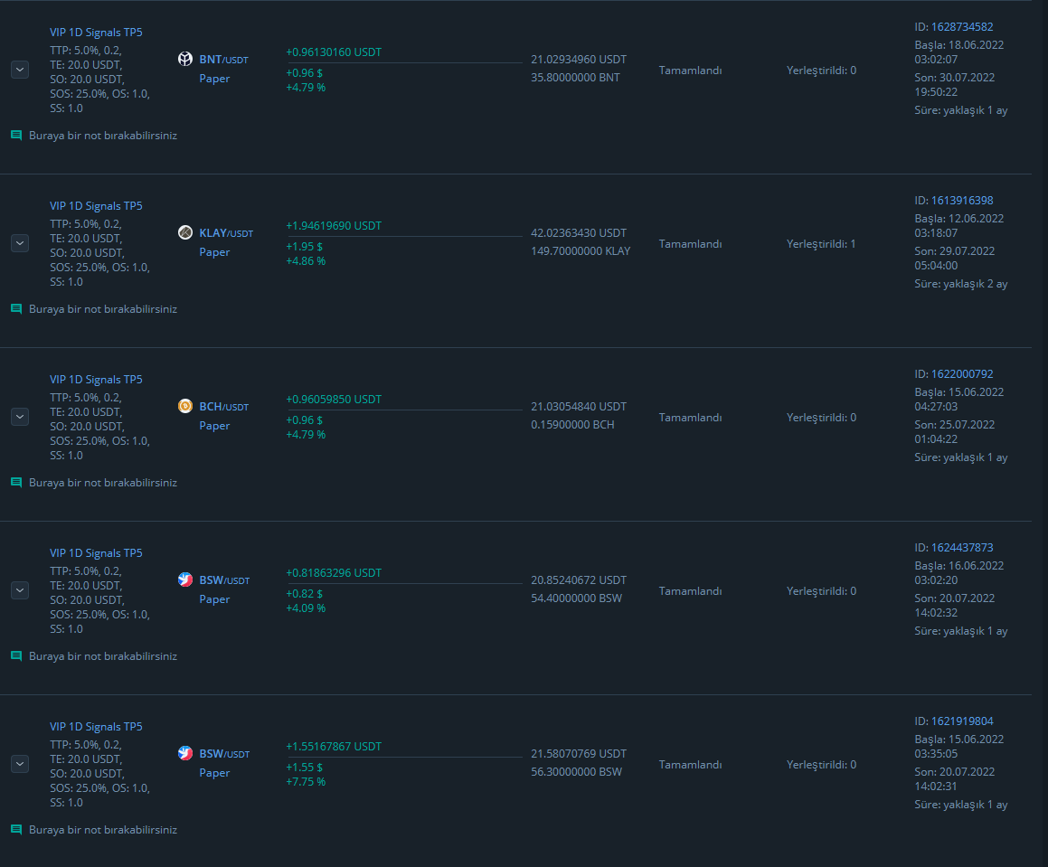Expand the last BSW/USDT deal chevron

point(20,764)
